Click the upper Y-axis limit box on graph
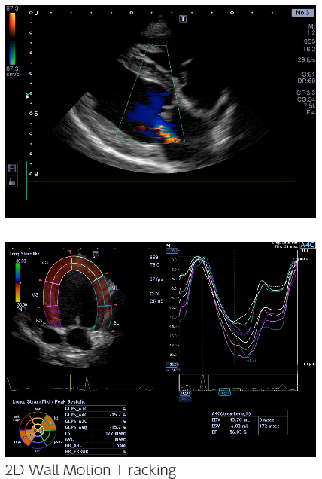This screenshot has width=322, height=479. 172,251
